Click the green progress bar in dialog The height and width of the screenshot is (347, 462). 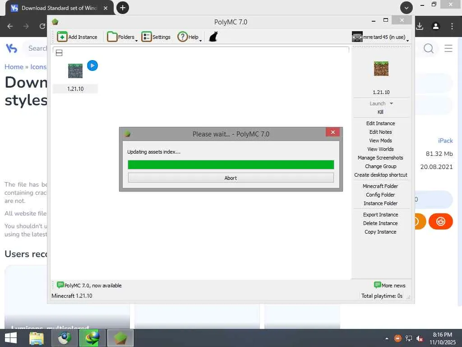point(231,164)
